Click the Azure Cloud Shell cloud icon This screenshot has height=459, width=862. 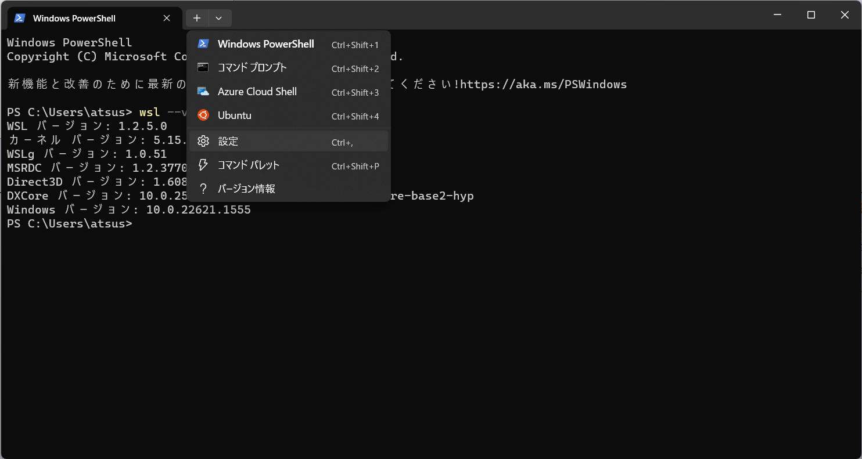203,92
